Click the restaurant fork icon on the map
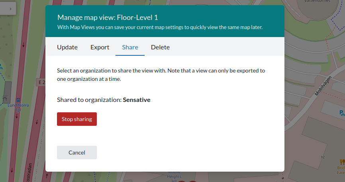345x182 pixels. [x=342, y=162]
